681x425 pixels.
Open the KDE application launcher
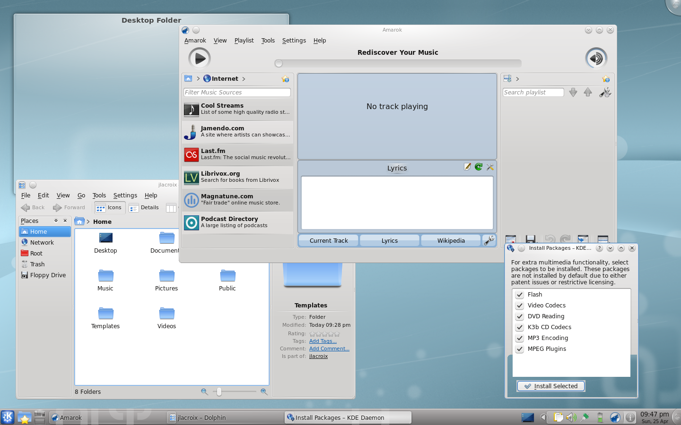pos(8,417)
